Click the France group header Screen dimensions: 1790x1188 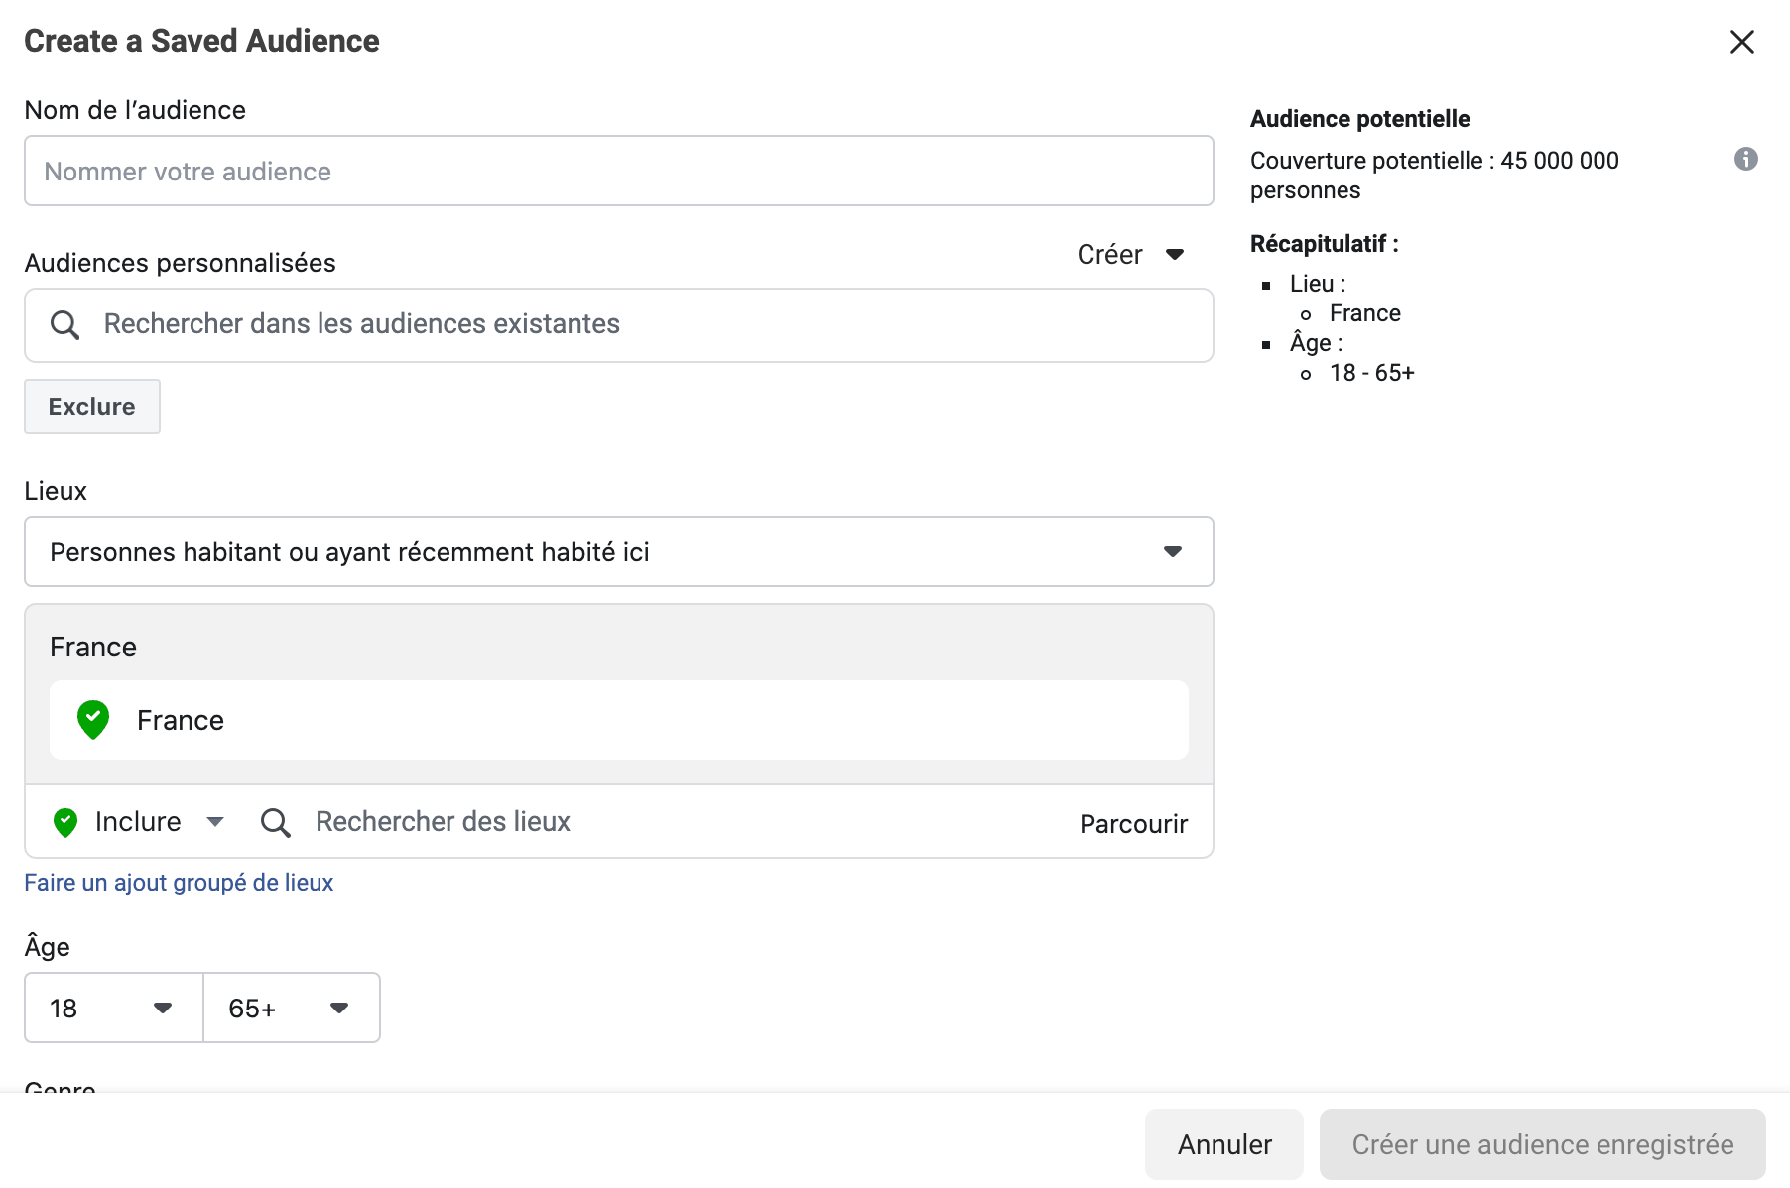point(93,647)
